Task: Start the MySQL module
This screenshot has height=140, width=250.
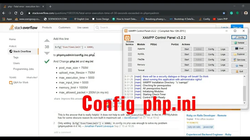Action: tap(186, 54)
